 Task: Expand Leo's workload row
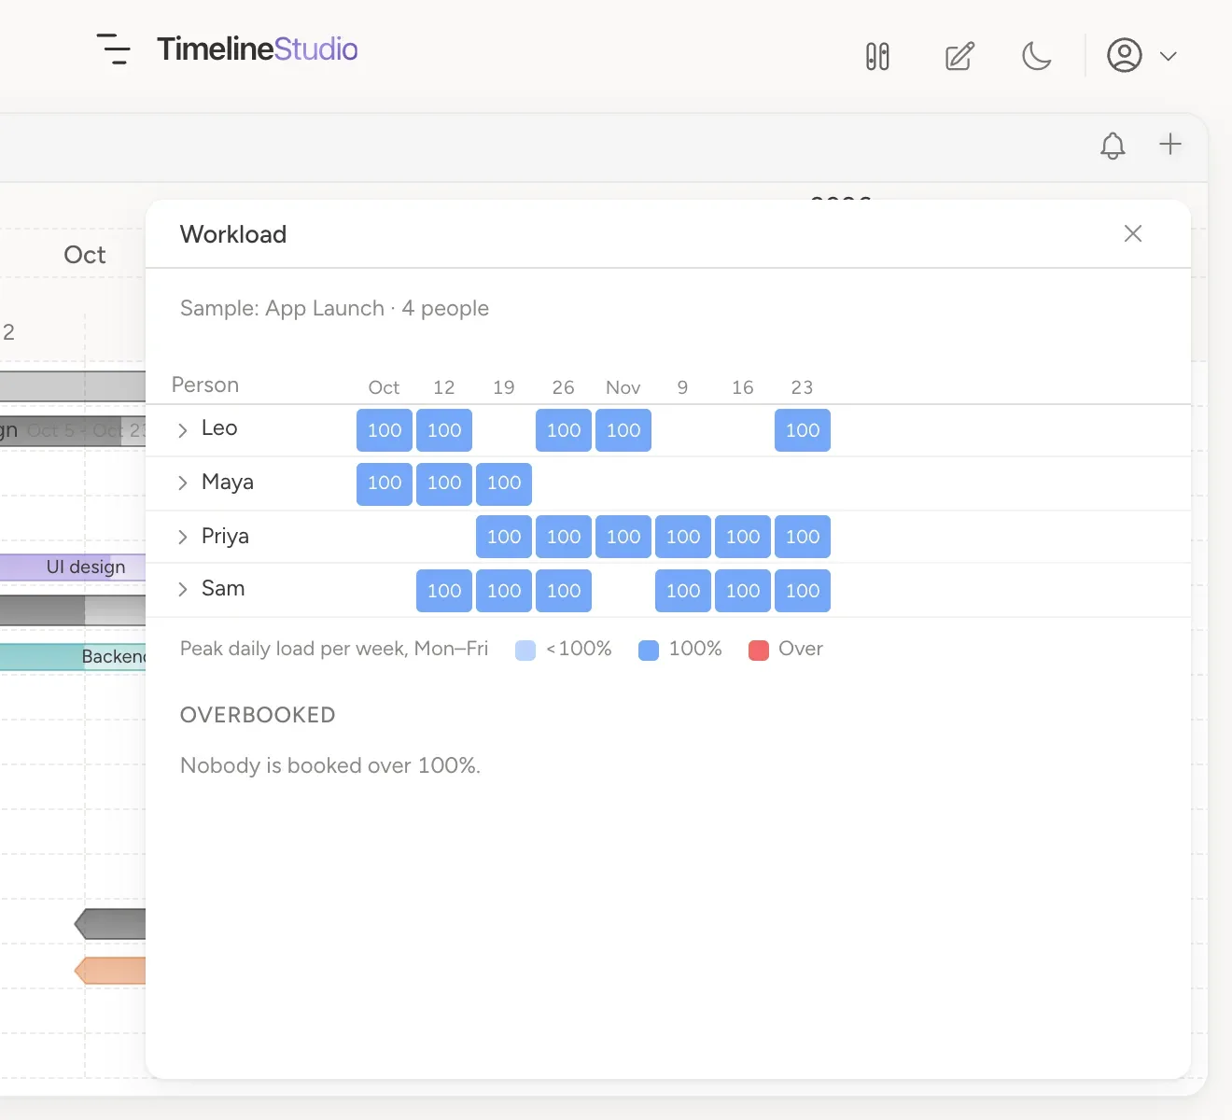[183, 430]
